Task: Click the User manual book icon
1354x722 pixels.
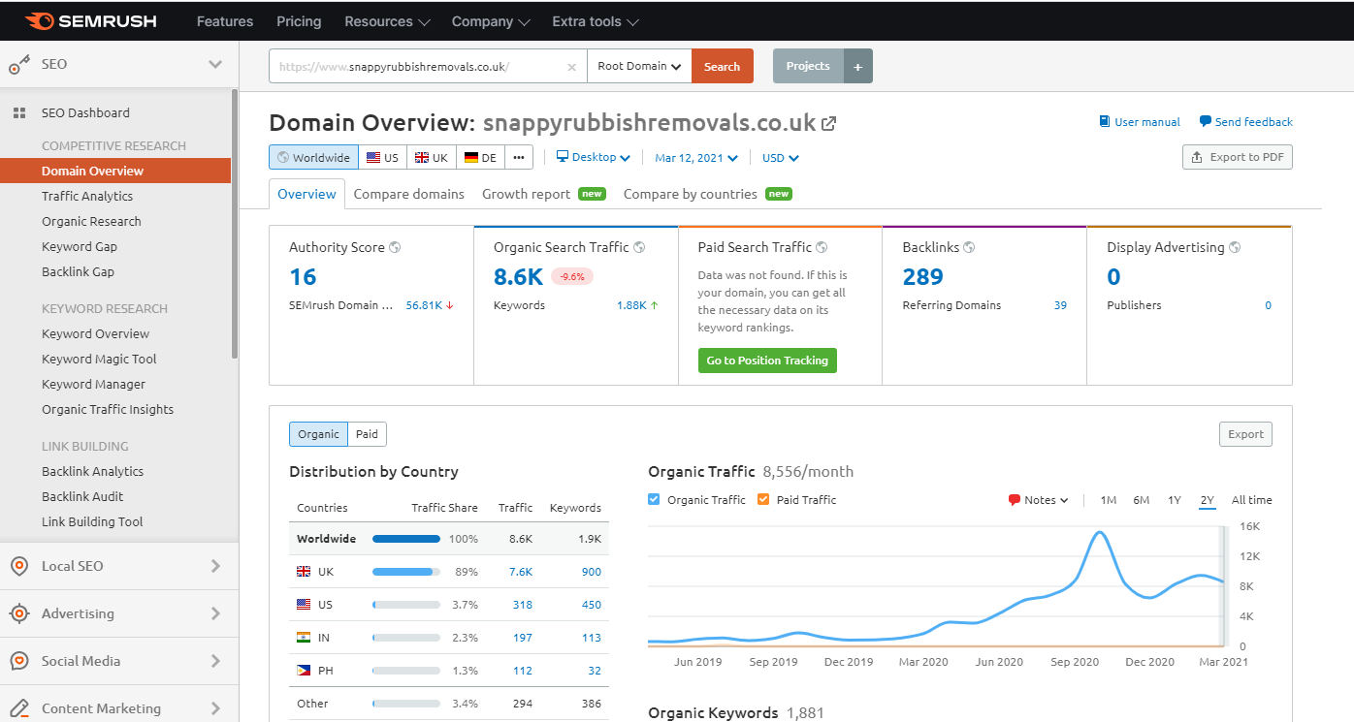Action: 1104,122
